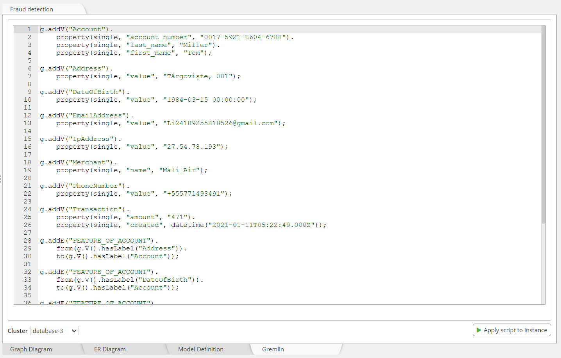
Task: Select the Model Definition tab
Action: pos(201,349)
